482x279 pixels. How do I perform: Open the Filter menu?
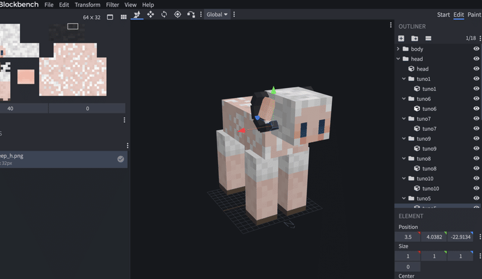[x=113, y=5]
